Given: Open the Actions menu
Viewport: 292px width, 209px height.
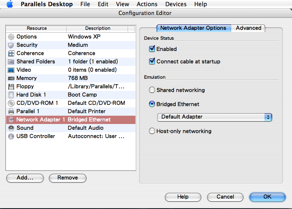Looking at the screenshot, I should click(147, 4).
